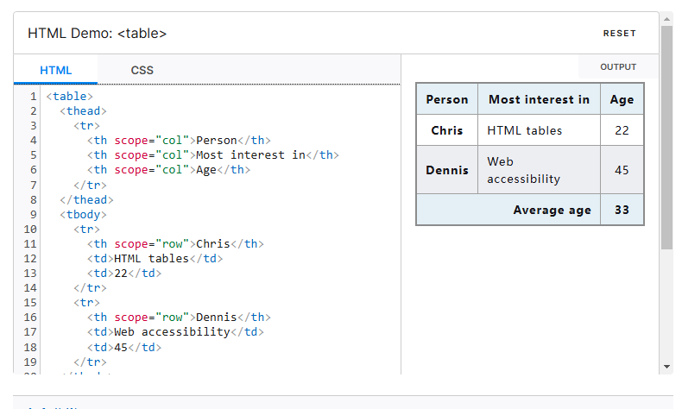The height and width of the screenshot is (409, 682).
Task: Click the 'HTML Demo: <table>' heading
Action: click(x=97, y=33)
